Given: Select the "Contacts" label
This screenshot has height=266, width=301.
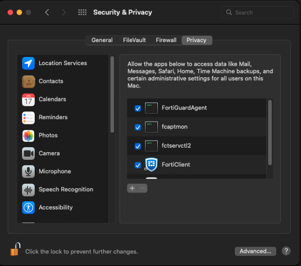Looking at the screenshot, I should pos(51,81).
